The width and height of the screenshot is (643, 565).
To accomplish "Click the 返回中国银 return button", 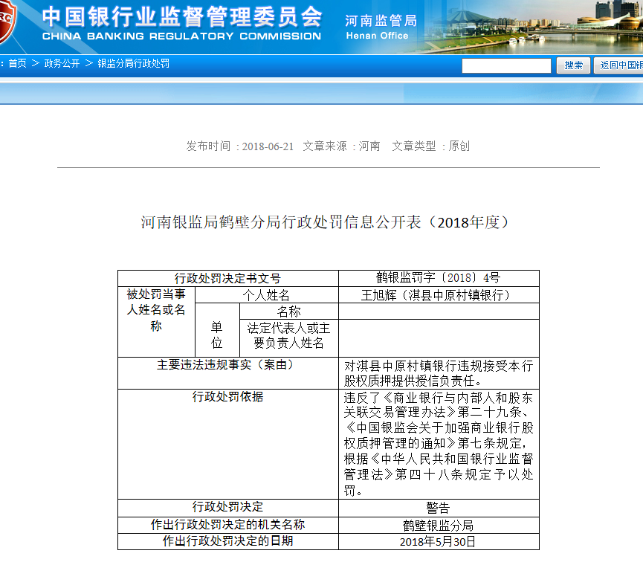I will click(618, 65).
